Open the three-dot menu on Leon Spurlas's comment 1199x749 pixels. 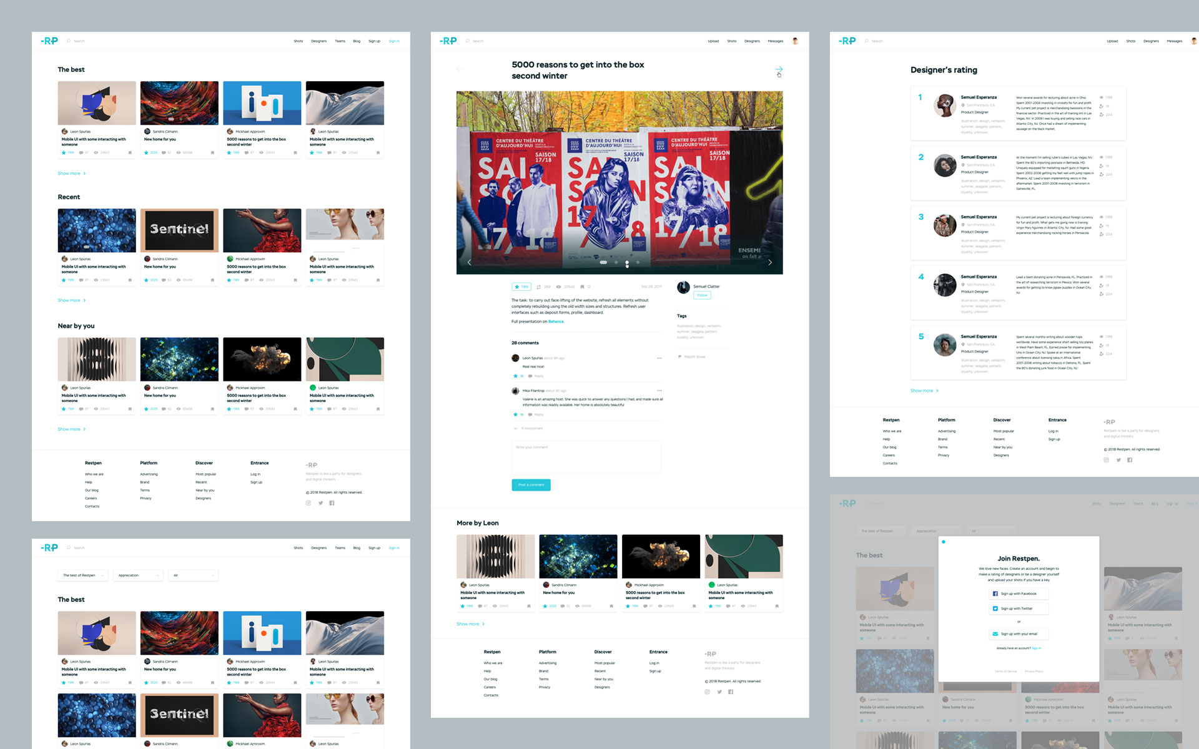click(x=659, y=358)
